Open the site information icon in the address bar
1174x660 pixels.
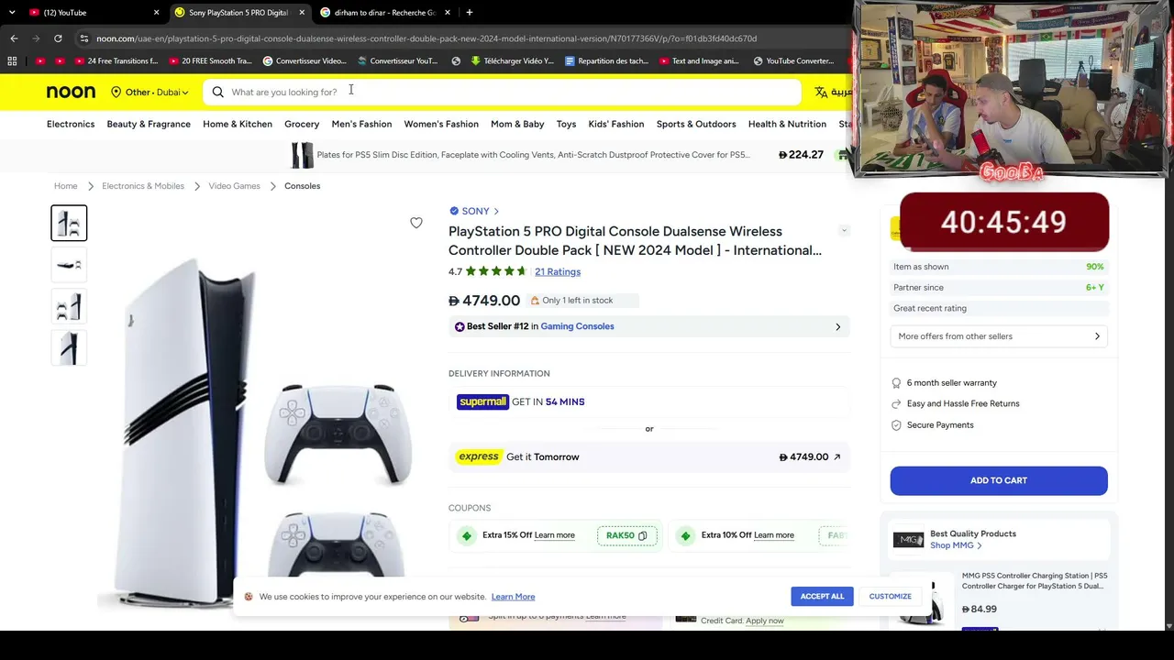pyautogui.click(x=83, y=38)
